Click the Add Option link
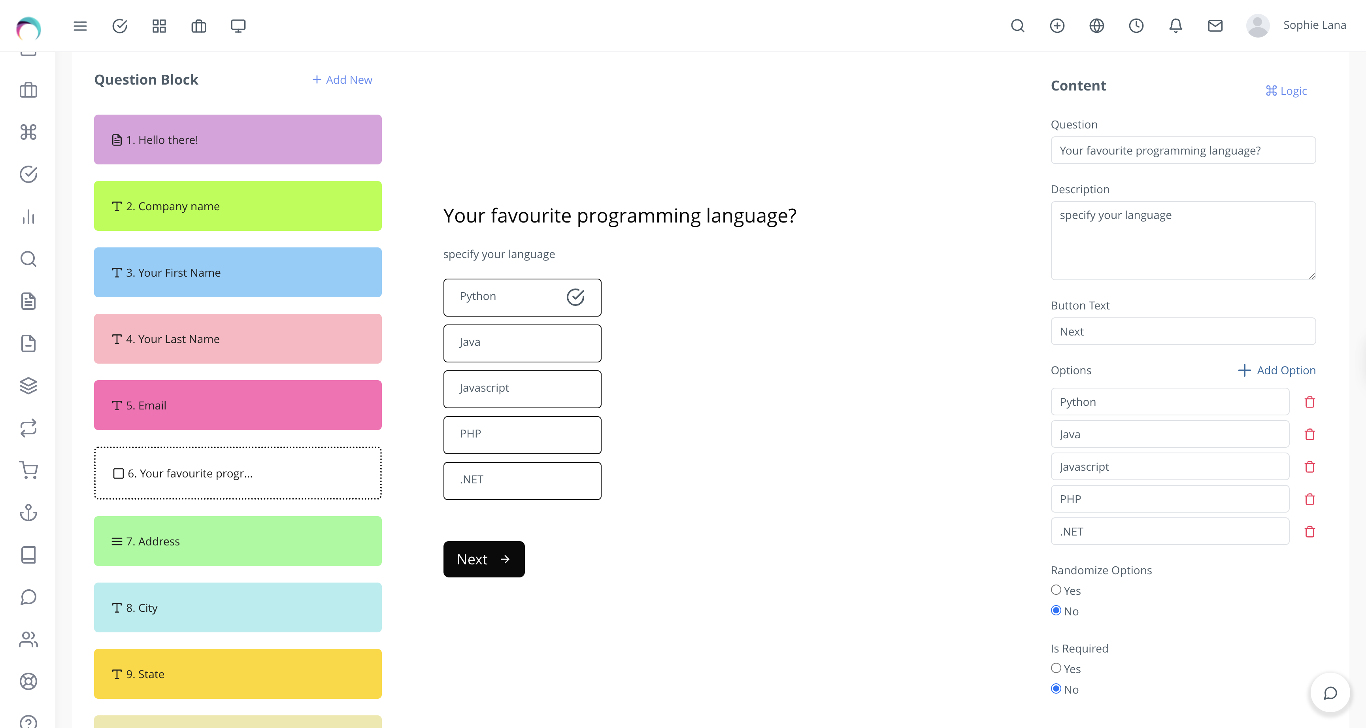 click(x=1276, y=370)
